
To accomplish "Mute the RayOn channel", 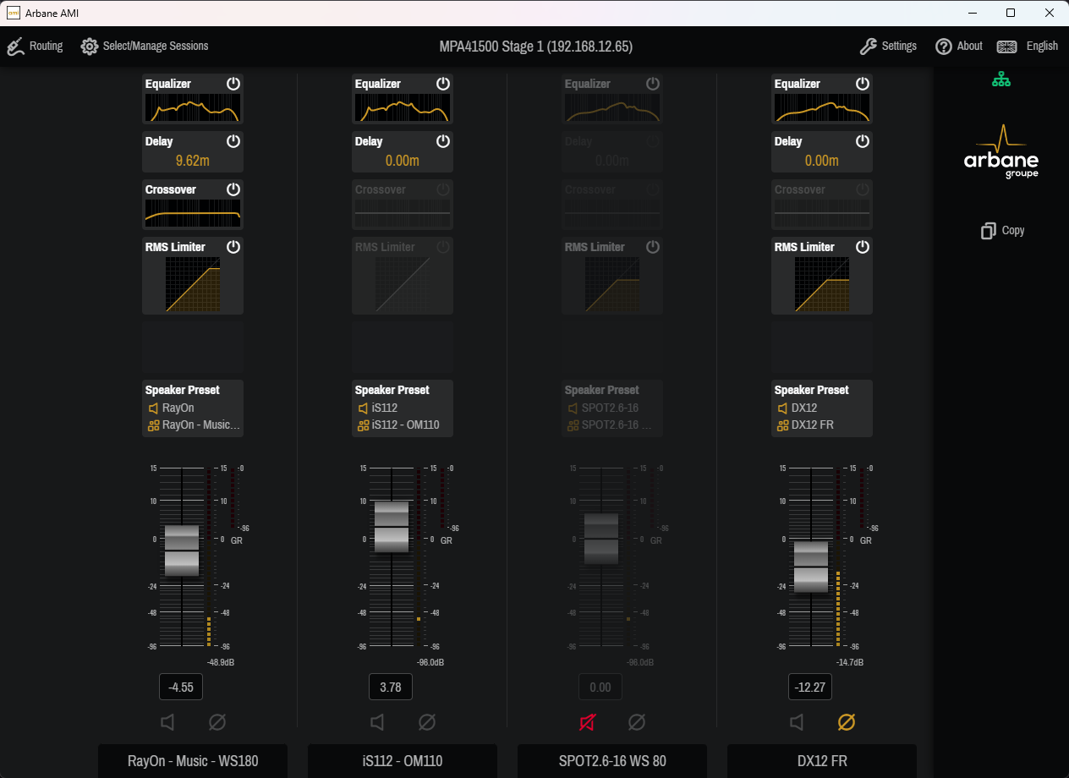I will click(167, 722).
